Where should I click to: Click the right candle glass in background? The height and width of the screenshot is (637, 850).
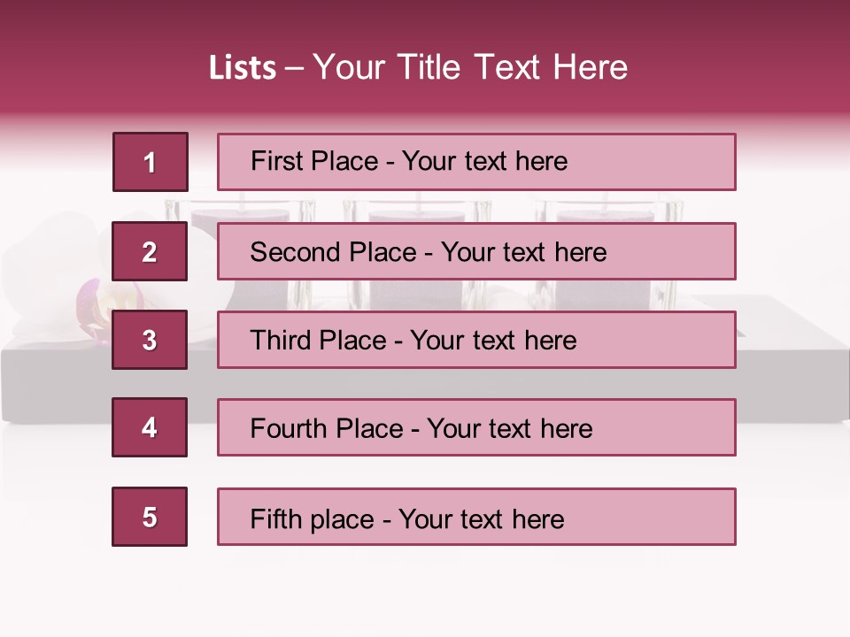click(x=611, y=209)
